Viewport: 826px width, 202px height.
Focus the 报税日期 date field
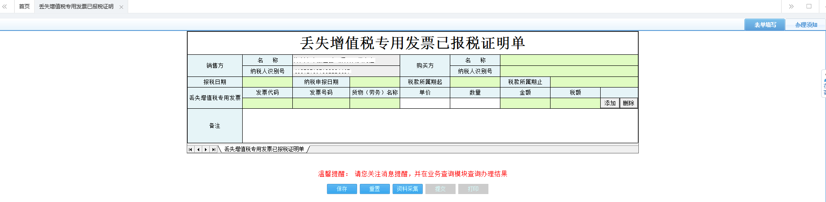(x=267, y=82)
